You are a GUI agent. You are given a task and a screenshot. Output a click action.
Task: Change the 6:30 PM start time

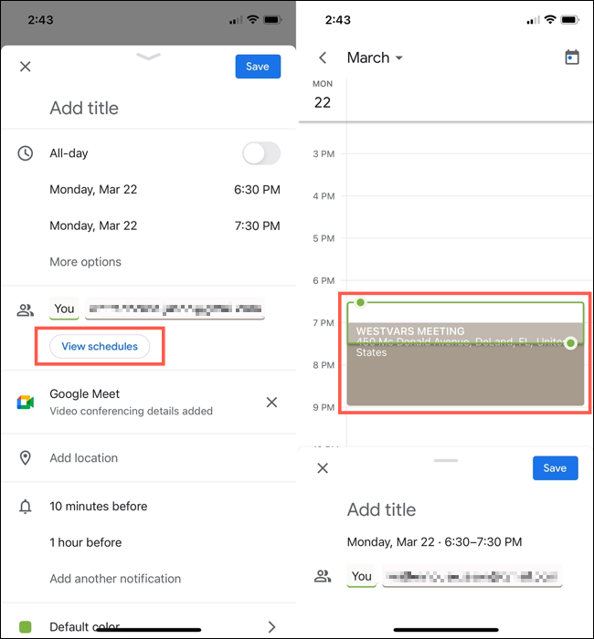[257, 190]
